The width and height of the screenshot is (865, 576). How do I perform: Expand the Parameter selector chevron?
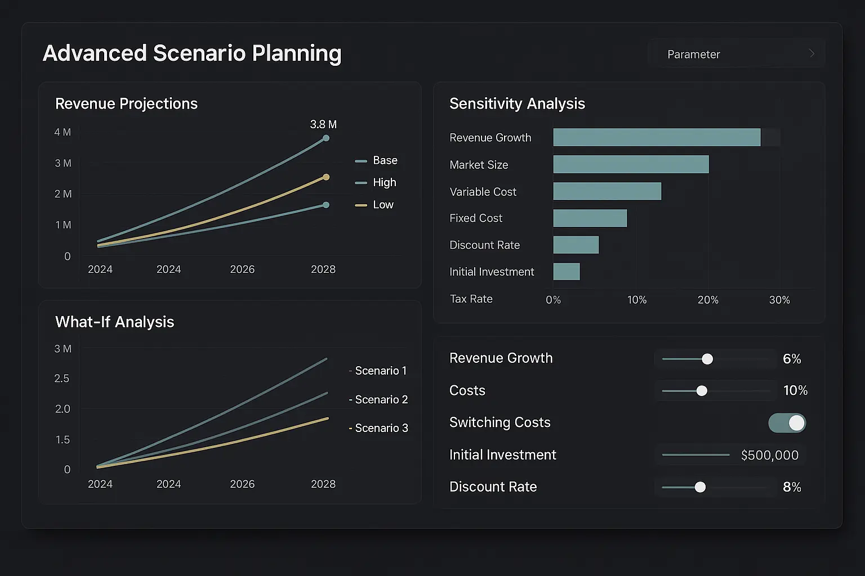click(x=811, y=53)
